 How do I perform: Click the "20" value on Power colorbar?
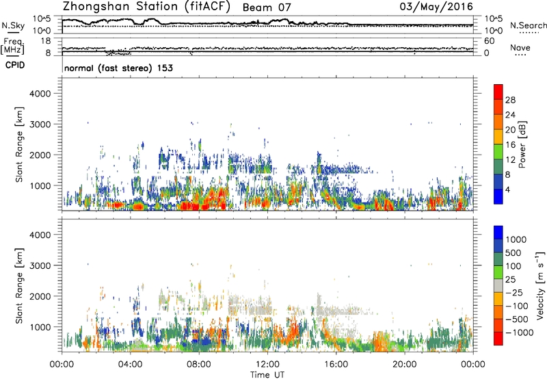click(510, 130)
